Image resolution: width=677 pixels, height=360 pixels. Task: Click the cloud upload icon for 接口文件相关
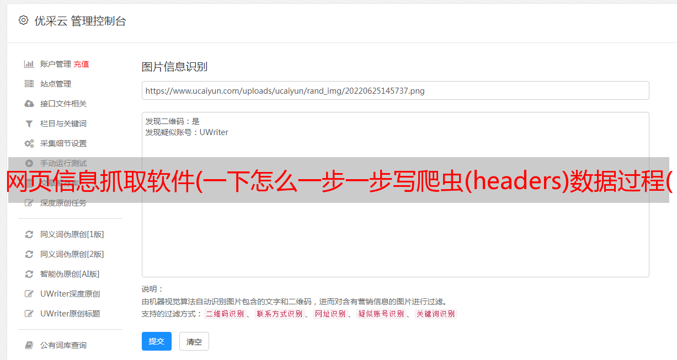point(29,104)
